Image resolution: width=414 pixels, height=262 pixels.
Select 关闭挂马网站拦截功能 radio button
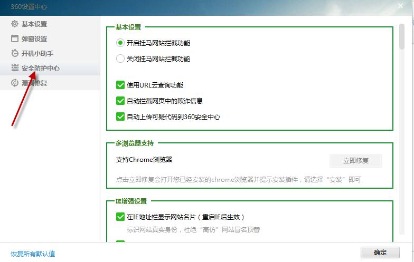click(120, 59)
